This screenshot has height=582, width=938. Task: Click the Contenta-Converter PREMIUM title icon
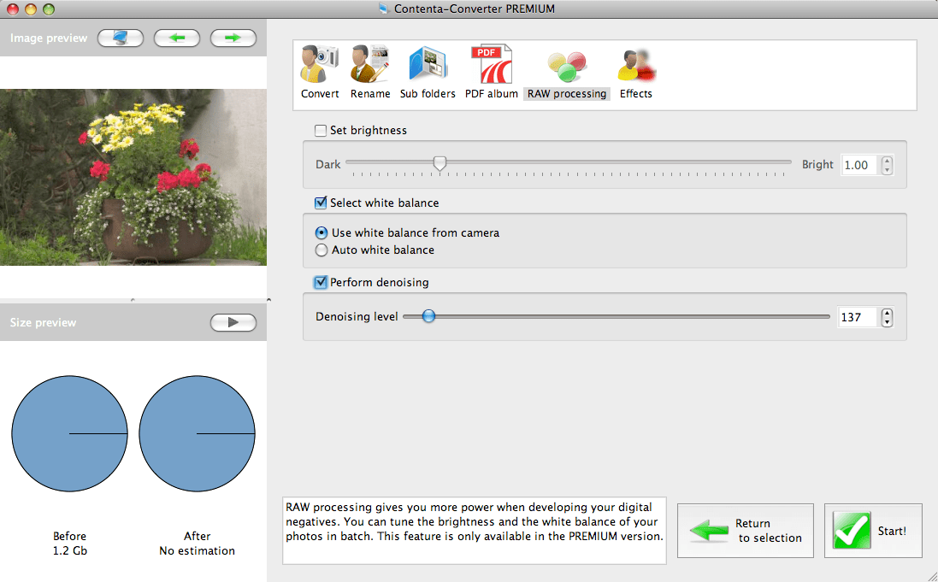point(383,9)
